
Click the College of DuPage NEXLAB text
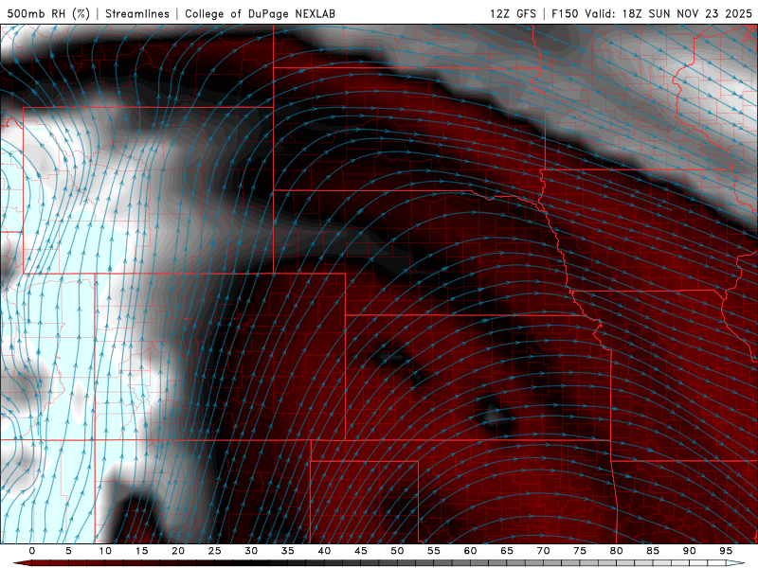(x=260, y=13)
